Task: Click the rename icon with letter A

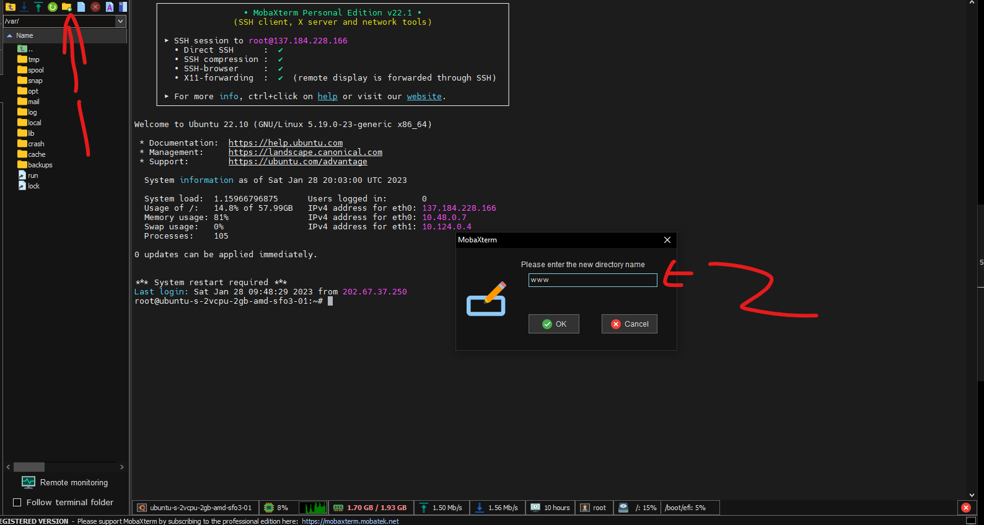Action: point(110,7)
